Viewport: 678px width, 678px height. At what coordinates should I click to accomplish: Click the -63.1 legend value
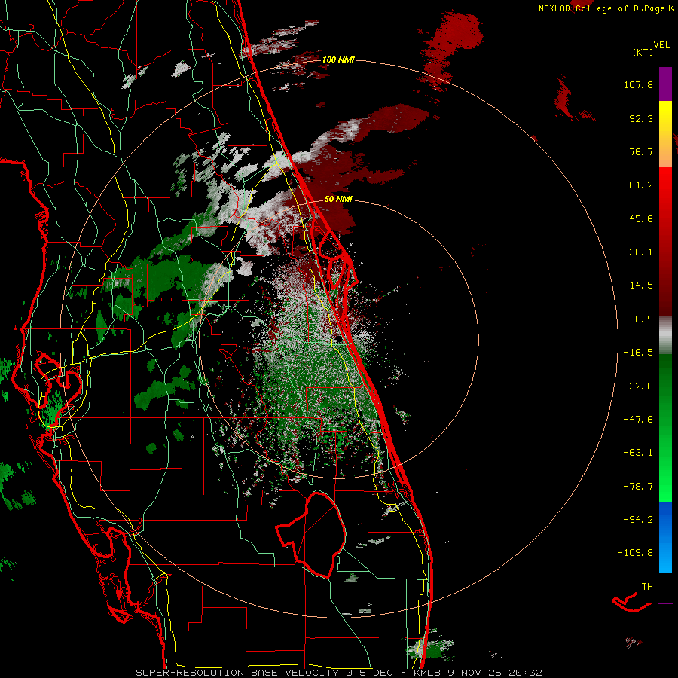pos(638,453)
